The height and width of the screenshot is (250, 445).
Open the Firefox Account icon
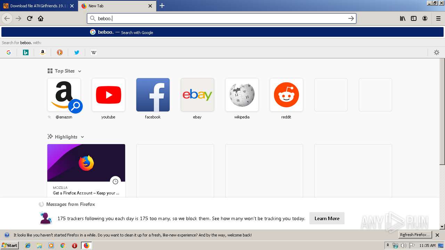pyautogui.click(x=425, y=18)
